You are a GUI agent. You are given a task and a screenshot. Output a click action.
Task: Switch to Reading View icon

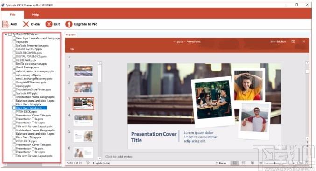(252, 163)
